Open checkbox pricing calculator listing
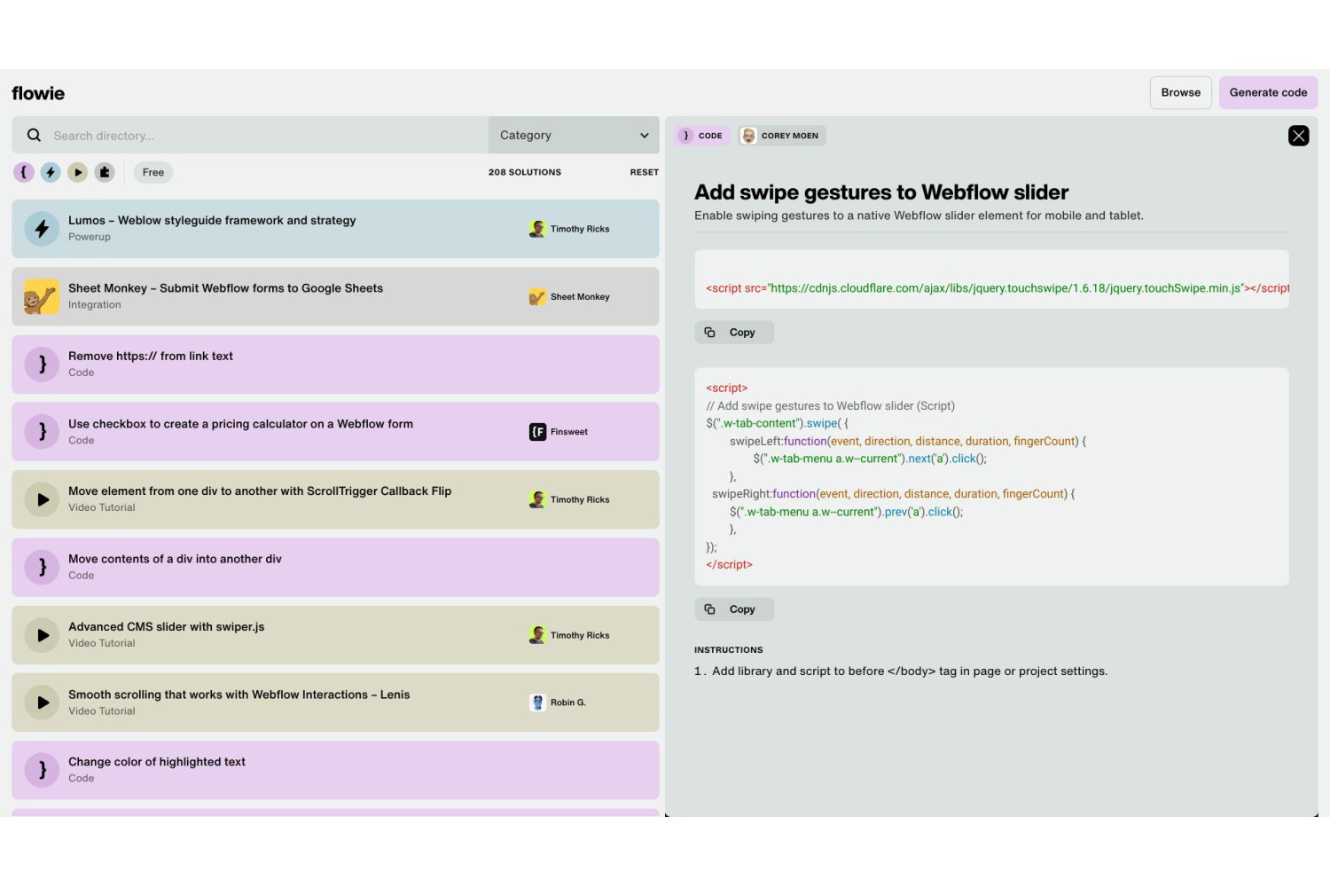The width and height of the screenshot is (1330, 887). (335, 432)
